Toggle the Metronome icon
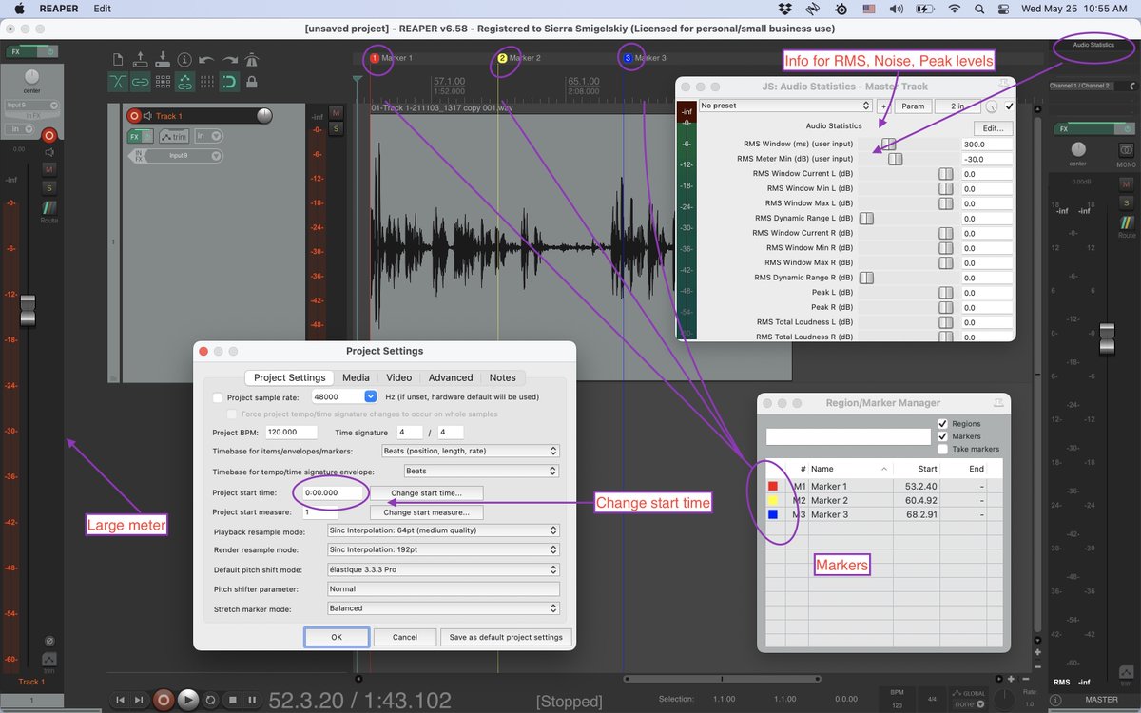The height and width of the screenshot is (713, 1141). click(251, 59)
